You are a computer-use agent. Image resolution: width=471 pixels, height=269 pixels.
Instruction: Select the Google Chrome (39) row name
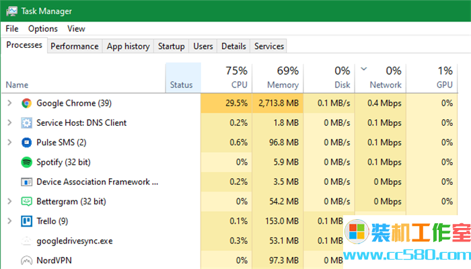pos(74,104)
